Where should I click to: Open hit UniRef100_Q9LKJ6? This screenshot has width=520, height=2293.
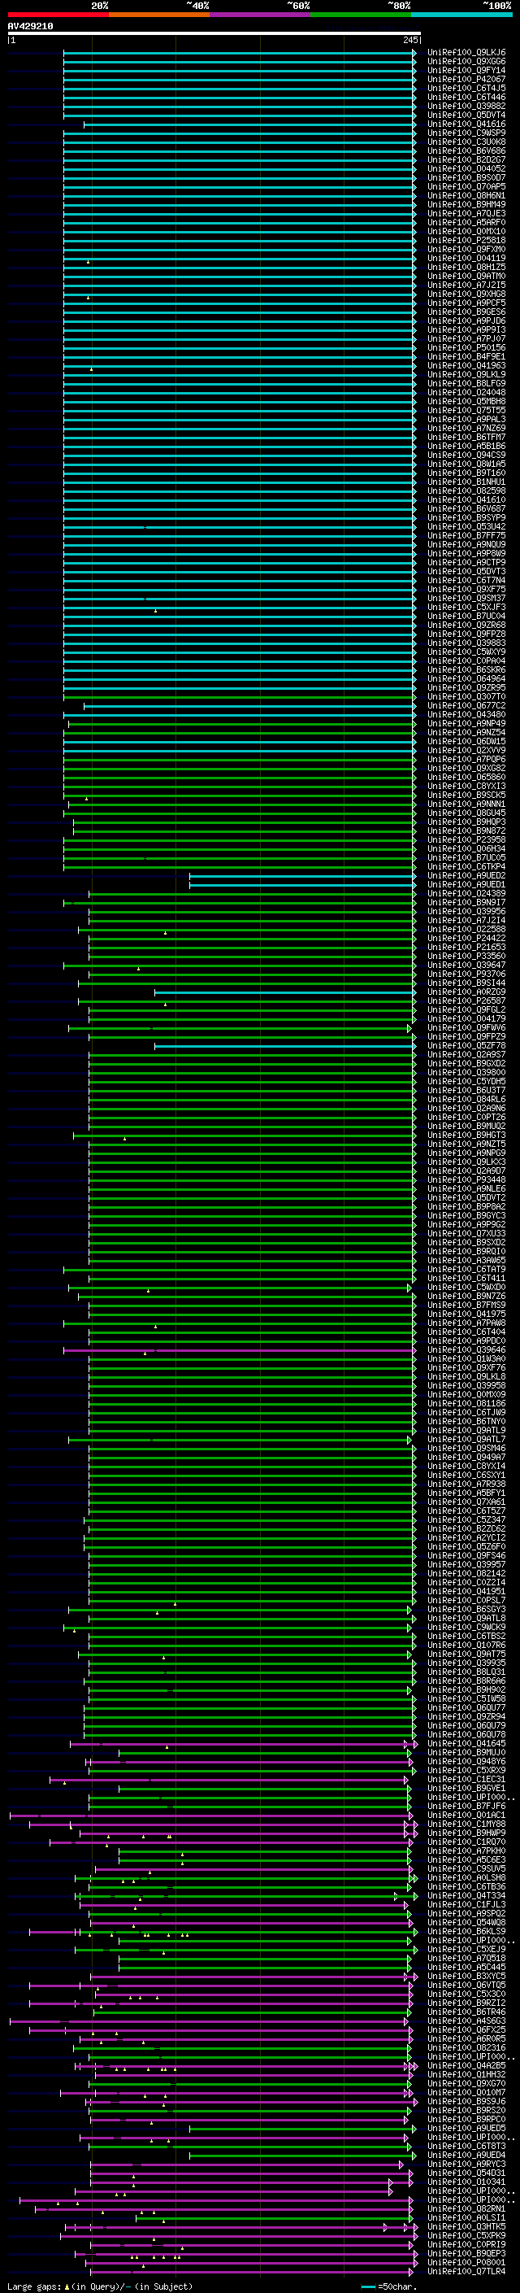coord(466,53)
